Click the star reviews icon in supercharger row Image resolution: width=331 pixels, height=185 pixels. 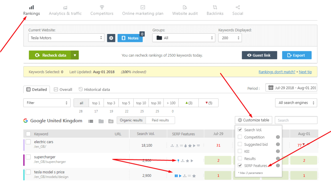coord(187,161)
